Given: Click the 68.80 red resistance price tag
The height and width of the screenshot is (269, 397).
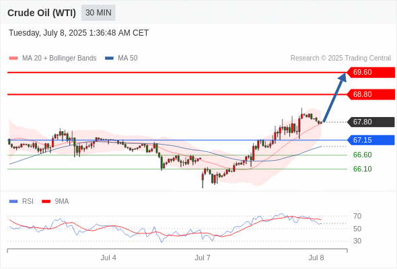Looking at the screenshot, I should click(371, 94).
